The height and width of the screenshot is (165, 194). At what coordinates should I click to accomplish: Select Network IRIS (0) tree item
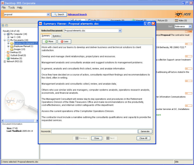click(x=14, y=61)
